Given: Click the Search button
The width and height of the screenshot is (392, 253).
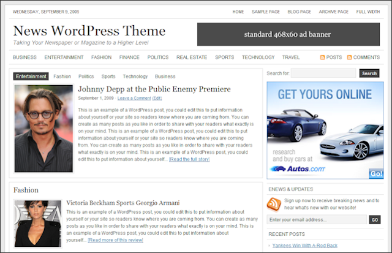Looking at the screenshot, I should pyautogui.click(x=369, y=74).
